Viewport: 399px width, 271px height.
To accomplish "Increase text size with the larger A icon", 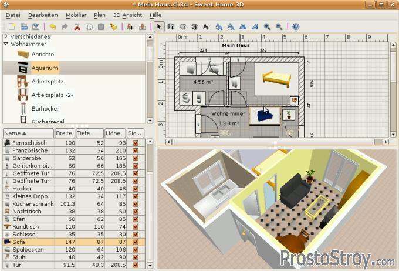I will click(x=219, y=26).
